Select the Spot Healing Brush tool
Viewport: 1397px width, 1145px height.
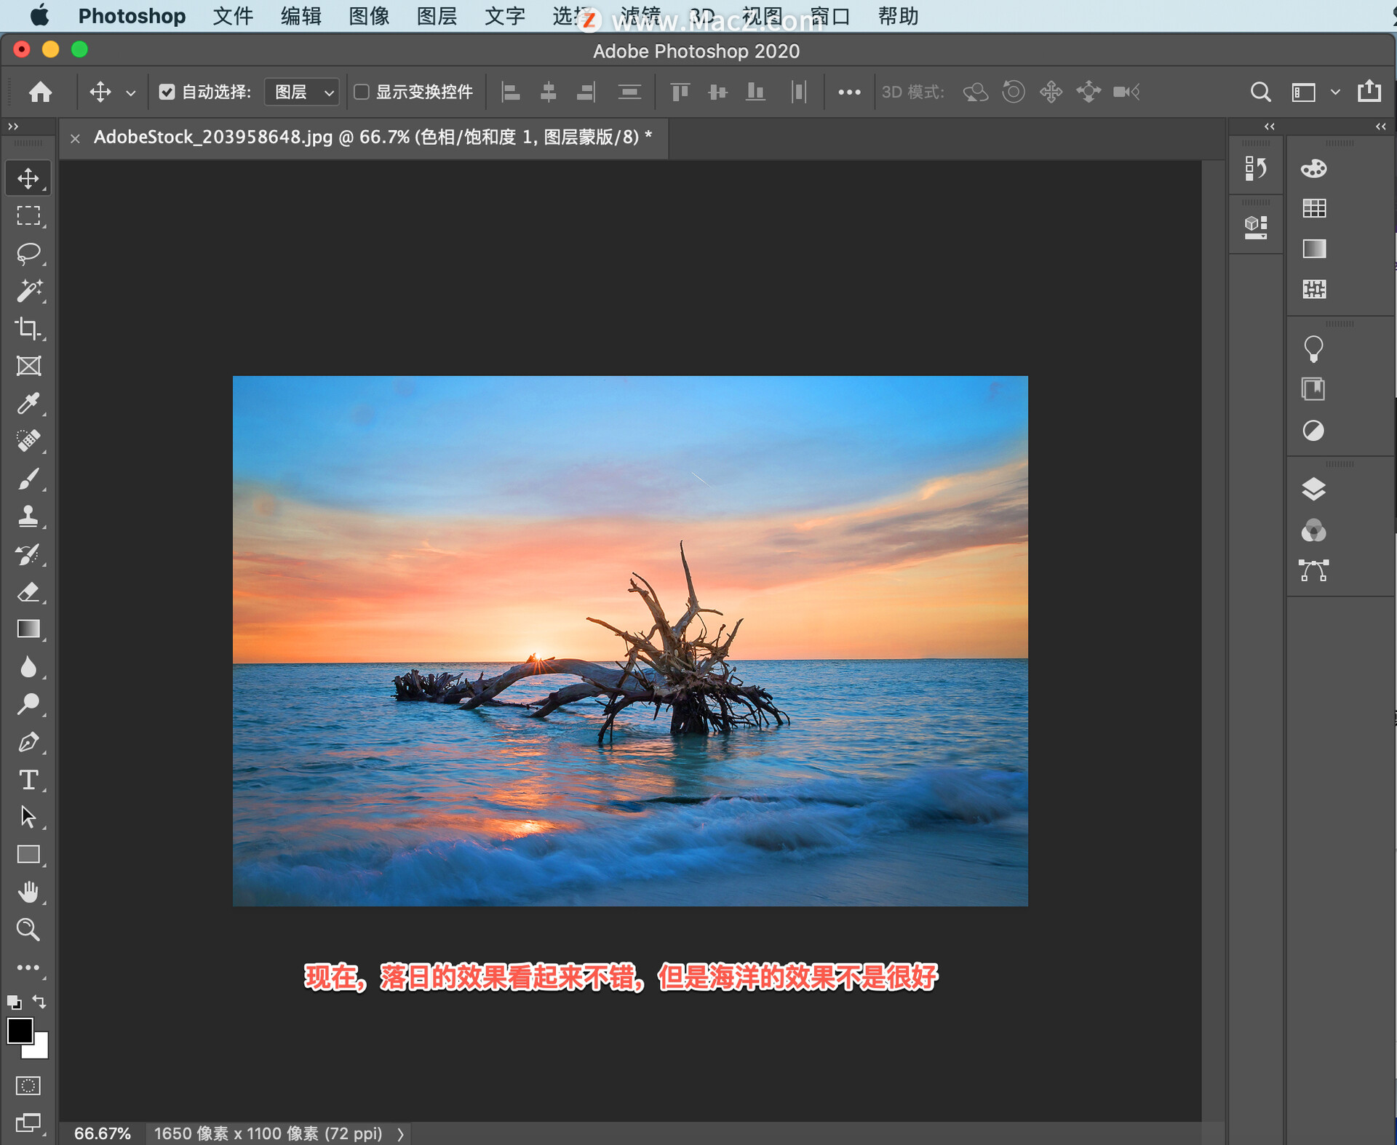click(28, 441)
